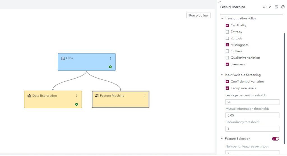The width and height of the screenshot is (287, 156).
Task: Click the search icon in Feature Machine panel
Action: [x=264, y=7]
